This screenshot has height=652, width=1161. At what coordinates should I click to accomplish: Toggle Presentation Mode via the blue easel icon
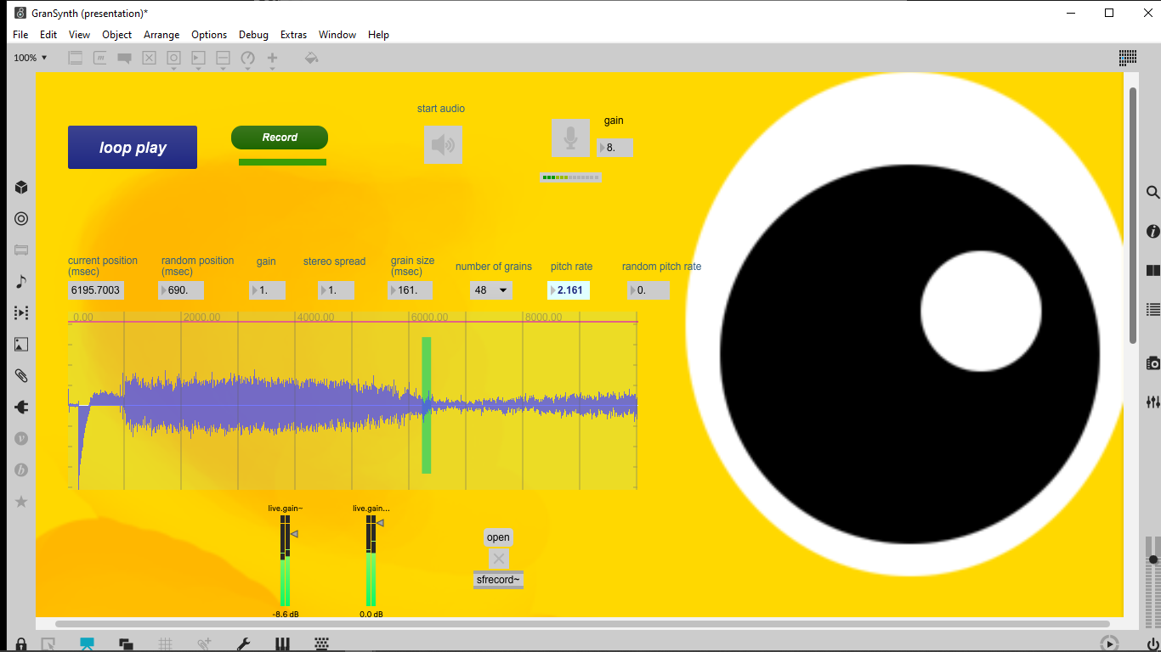point(87,643)
